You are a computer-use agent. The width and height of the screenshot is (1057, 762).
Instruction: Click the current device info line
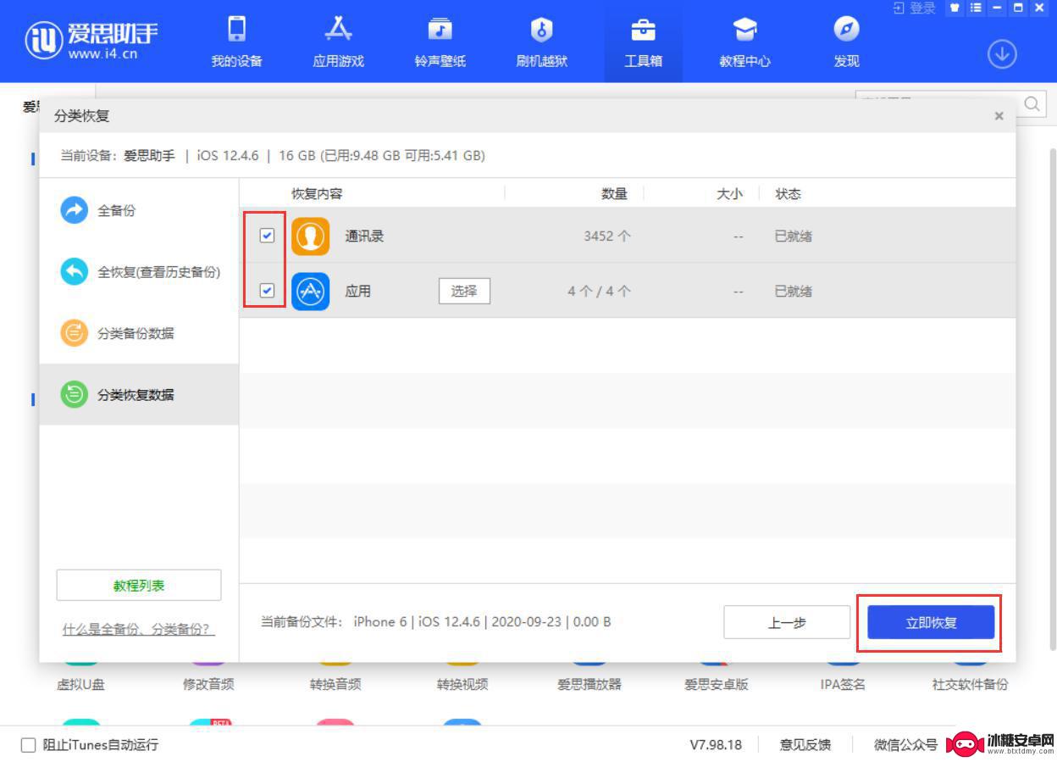[x=273, y=156]
